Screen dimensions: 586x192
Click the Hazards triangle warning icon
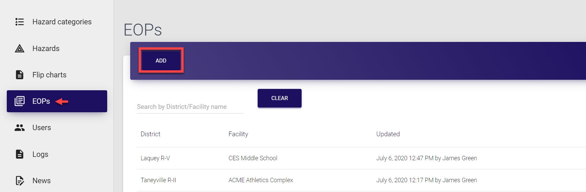[x=20, y=49]
